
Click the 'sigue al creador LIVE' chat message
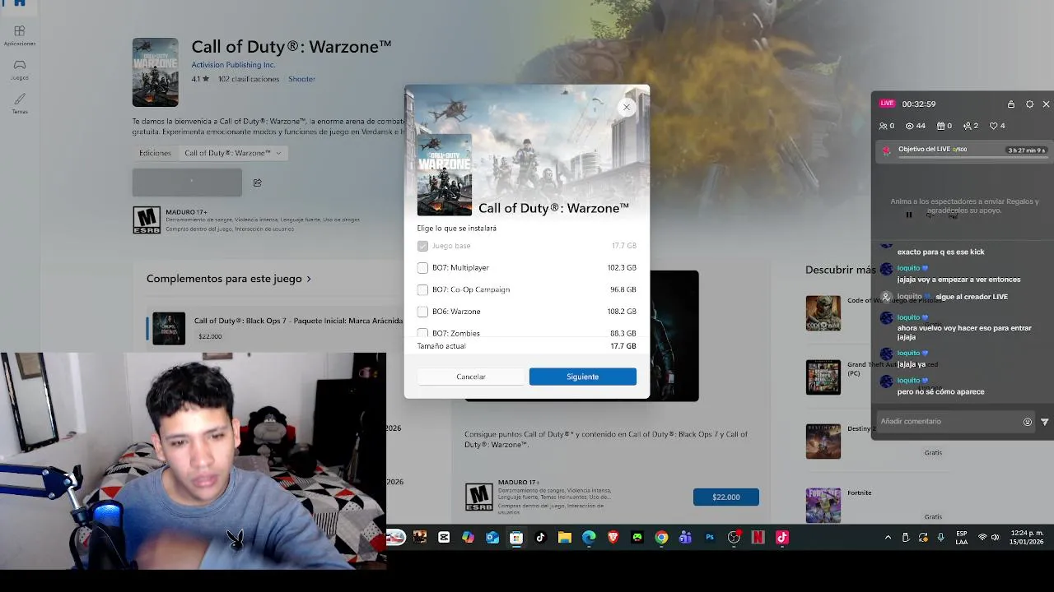coord(972,297)
